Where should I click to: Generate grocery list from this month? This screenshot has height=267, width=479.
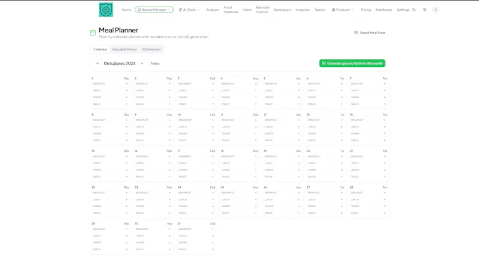(352, 63)
